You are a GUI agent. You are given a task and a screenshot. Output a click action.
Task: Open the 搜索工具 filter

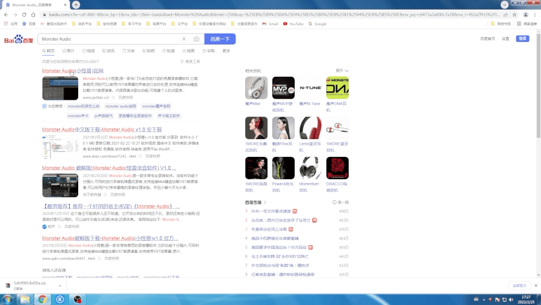(190, 62)
